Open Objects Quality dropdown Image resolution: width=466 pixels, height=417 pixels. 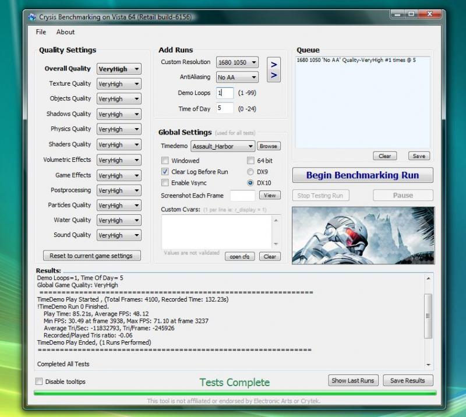click(x=119, y=98)
